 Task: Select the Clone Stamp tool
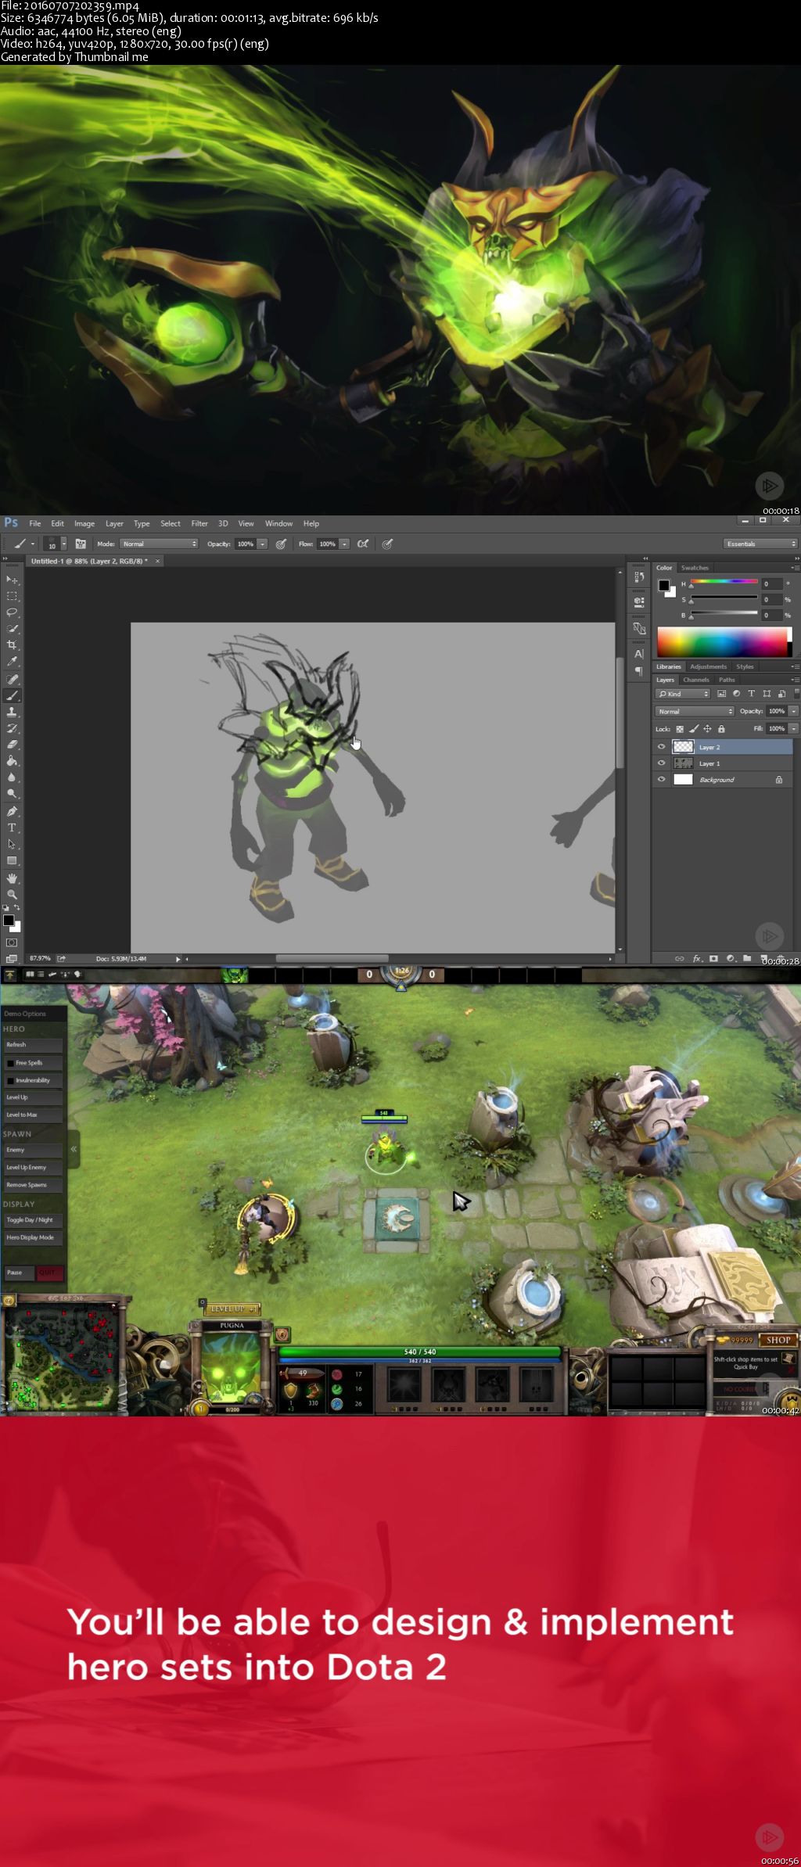point(12,712)
